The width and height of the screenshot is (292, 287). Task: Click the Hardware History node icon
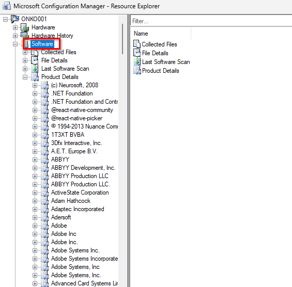(x=25, y=35)
